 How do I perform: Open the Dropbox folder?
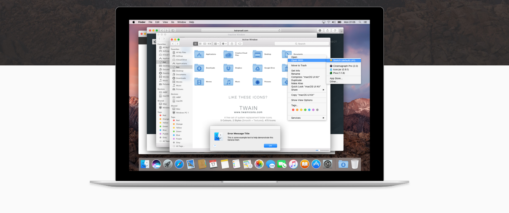pyautogui.click(x=228, y=68)
